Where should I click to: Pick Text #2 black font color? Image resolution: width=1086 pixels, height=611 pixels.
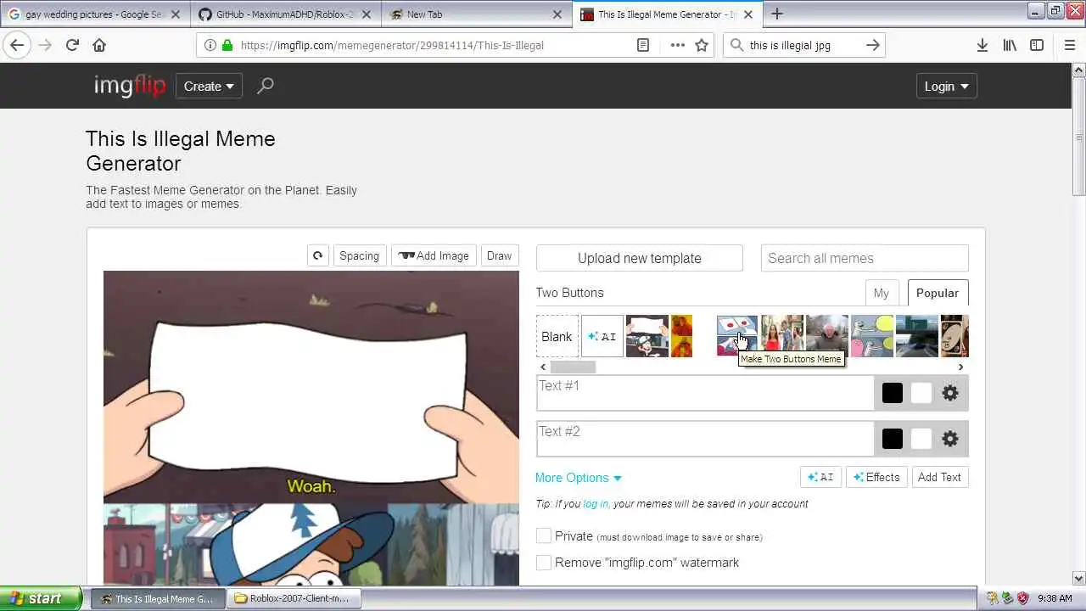click(x=892, y=439)
